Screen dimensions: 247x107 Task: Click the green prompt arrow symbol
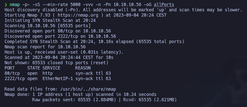click(x=6, y=5)
